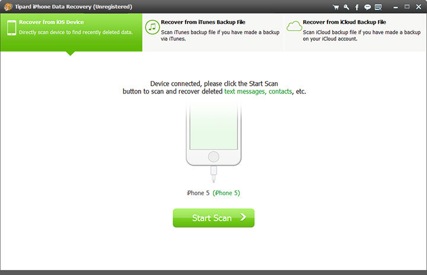Screen dimensions: 427x275
Task: Maximize the Tipard window
Action: (x=407, y=7)
